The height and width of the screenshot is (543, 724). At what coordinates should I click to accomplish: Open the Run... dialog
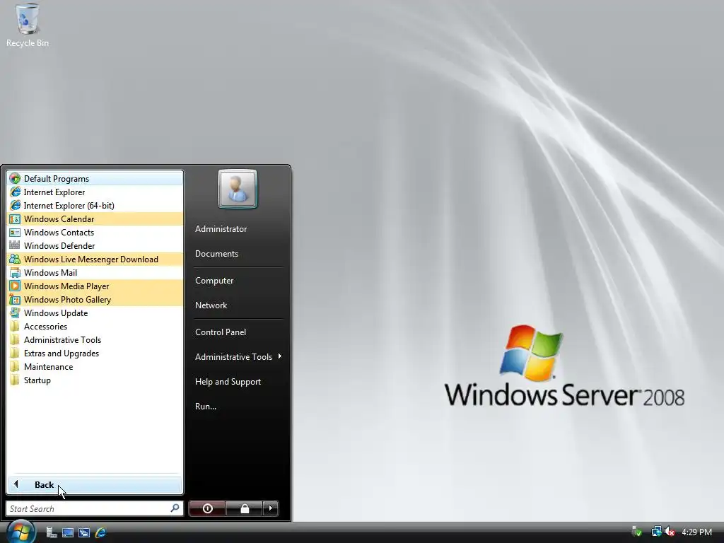point(206,407)
